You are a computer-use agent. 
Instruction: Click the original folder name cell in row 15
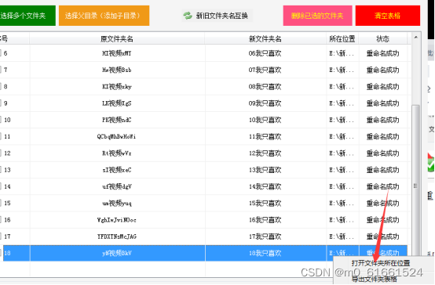tap(117, 203)
